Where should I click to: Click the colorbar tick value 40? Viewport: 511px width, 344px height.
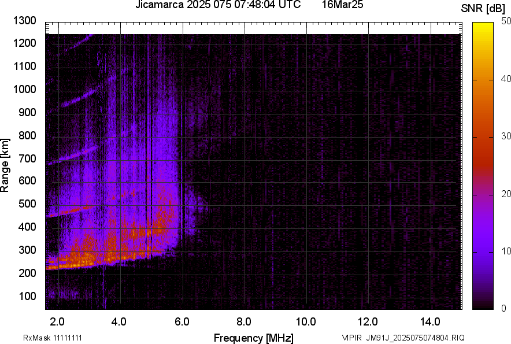click(x=506, y=79)
